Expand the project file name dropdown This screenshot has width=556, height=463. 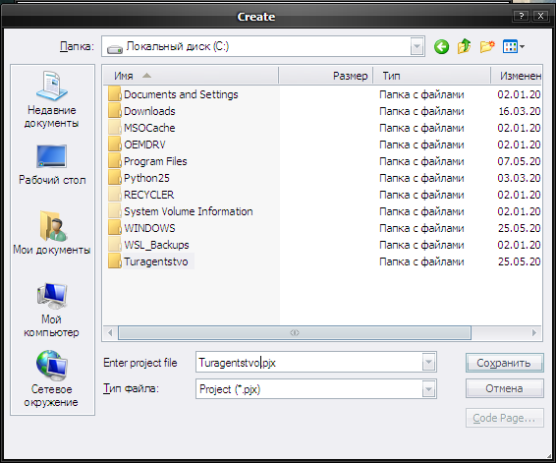428,362
